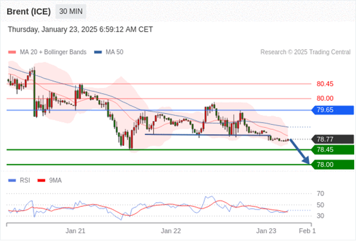This screenshot has width=356, height=241.
Task: Click the RSI 50 level label
Action: coord(321,205)
